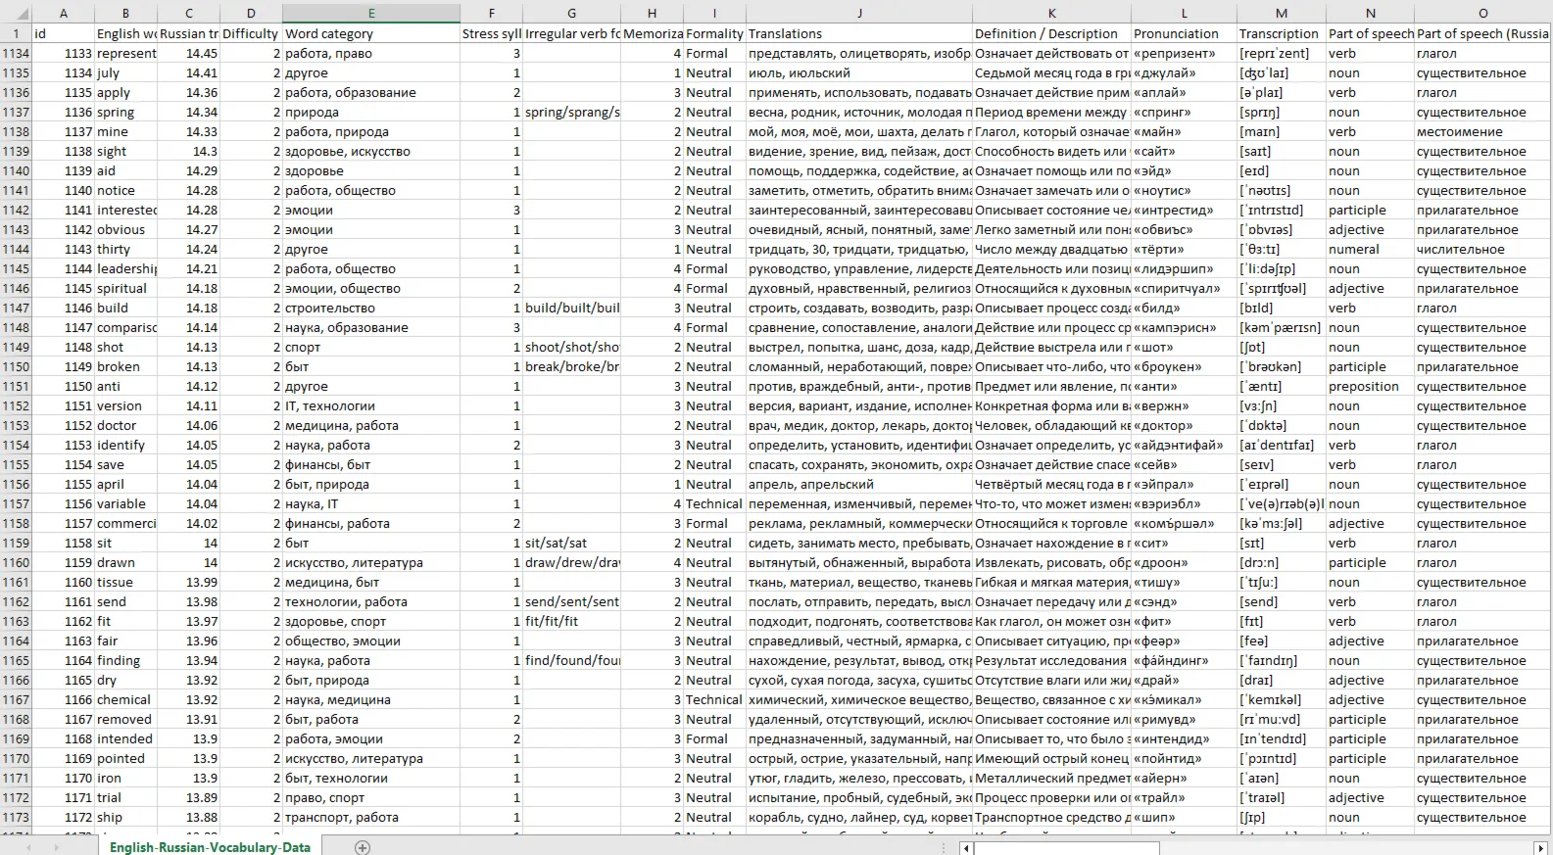
Task: Open the English-Russian-Vocabulary-Data sheet tab
Action: pos(210,847)
